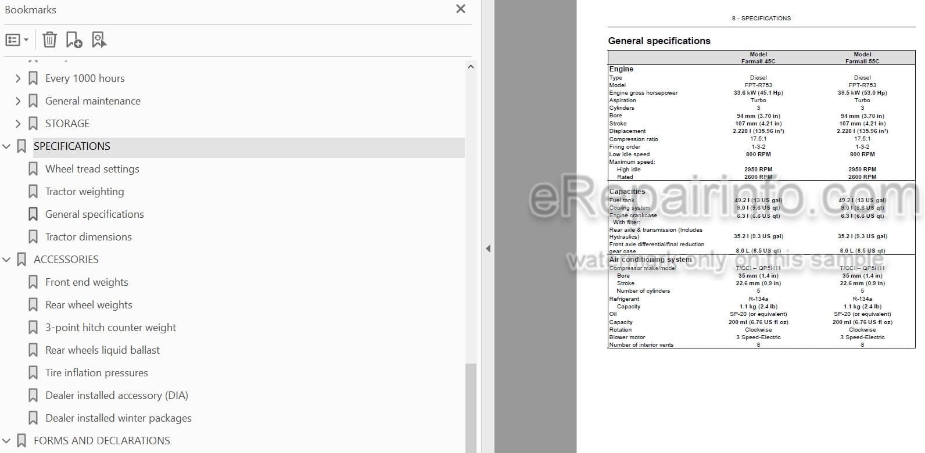Click bookmark icon beside Tractor weighting
This screenshot has height=453, width=925.
coord(33,192)
